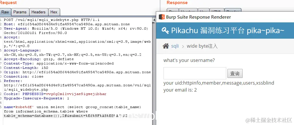Open the Hex request tab

[x=54, y=12]
